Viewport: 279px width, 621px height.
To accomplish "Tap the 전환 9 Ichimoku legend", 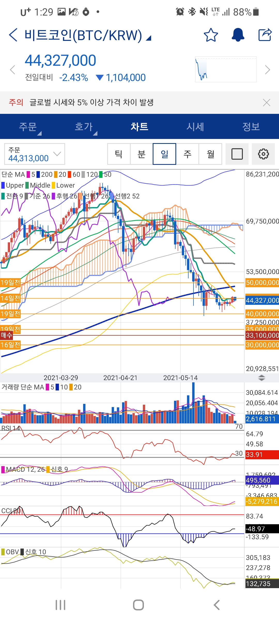I will click(x=12, y=196).
